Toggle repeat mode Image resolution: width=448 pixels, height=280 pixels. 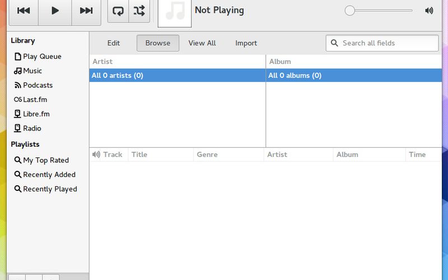118,11
